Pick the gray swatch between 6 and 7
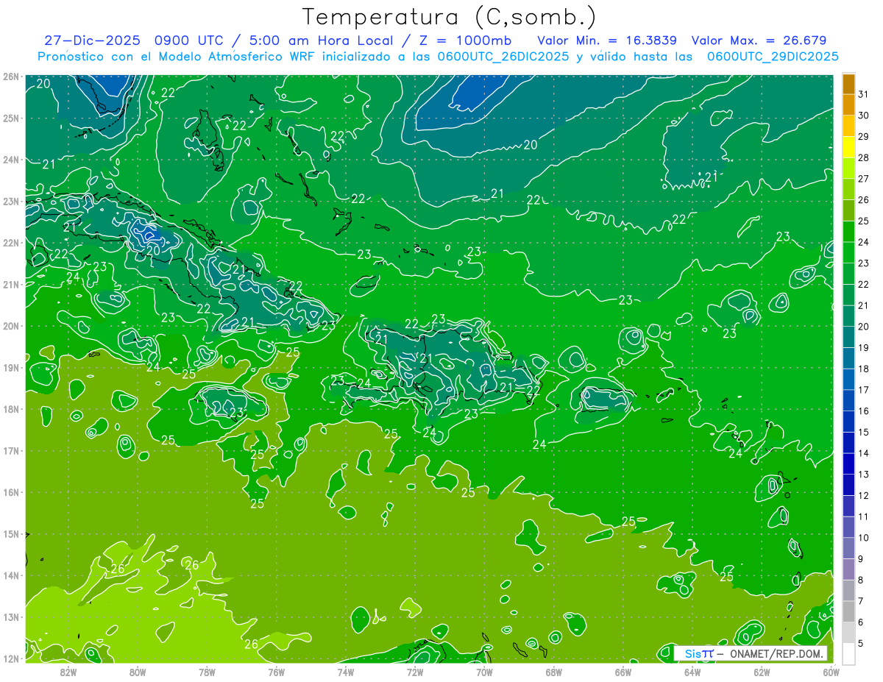883x682 pixels. tap(848, 612)
